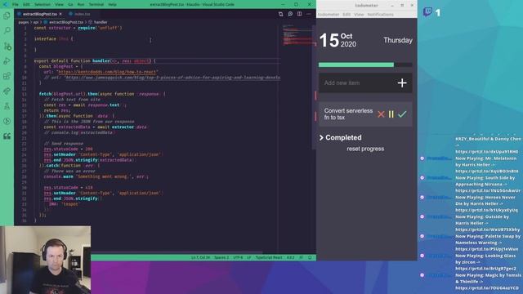Click the flask Test icon in activity bar
Viewport: 523px width, 294px height.
click(x=7, y=106)
